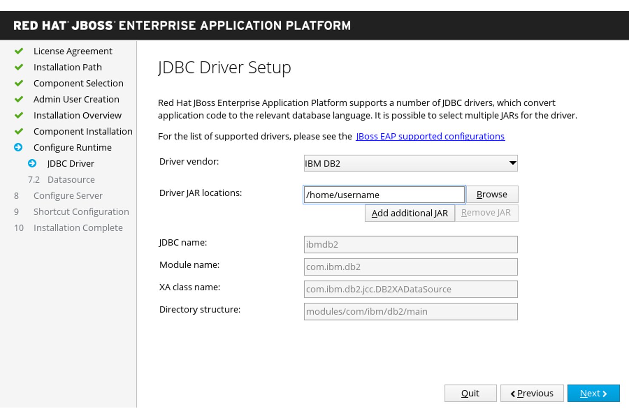
Task: Open the JBoss EAP supported configurations link
Action: (430, 136)
